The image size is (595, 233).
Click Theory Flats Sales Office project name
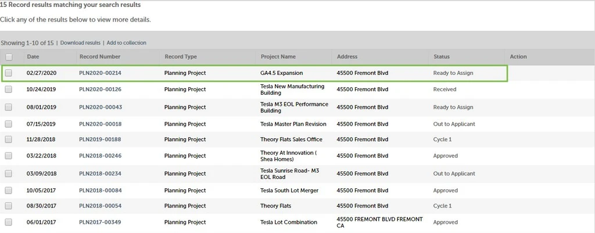tap(292, 139)
